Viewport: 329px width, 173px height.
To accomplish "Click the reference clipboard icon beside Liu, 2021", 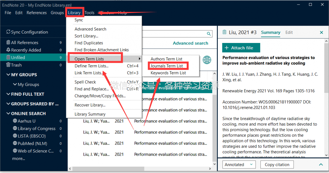I will pyautogui.click(x=224, y=32).
